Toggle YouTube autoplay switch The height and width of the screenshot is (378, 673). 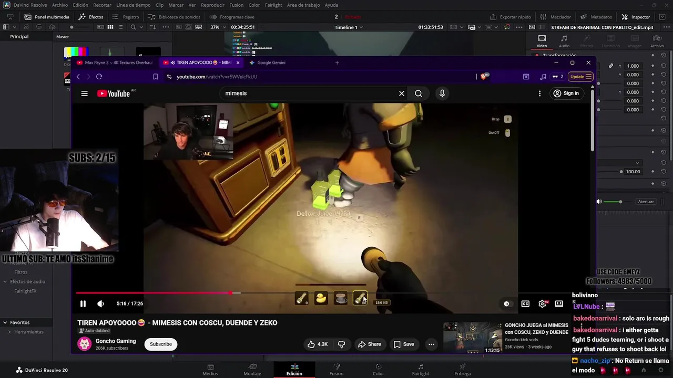click(x=506, y=303)
